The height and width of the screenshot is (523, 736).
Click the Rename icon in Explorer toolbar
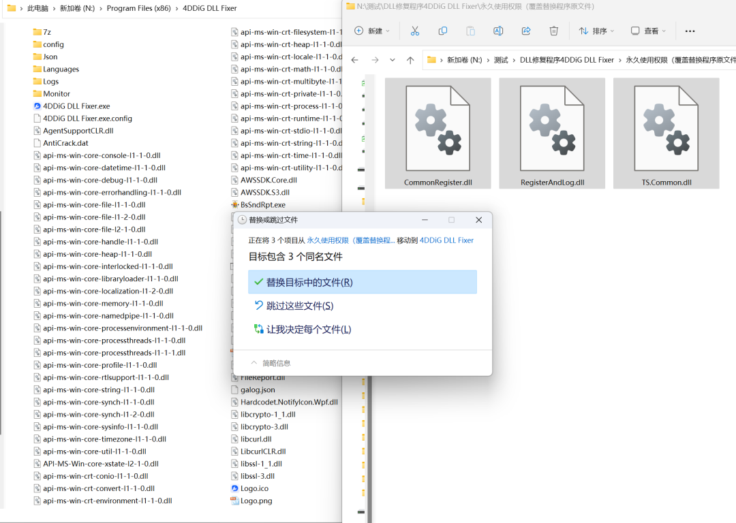498,31
